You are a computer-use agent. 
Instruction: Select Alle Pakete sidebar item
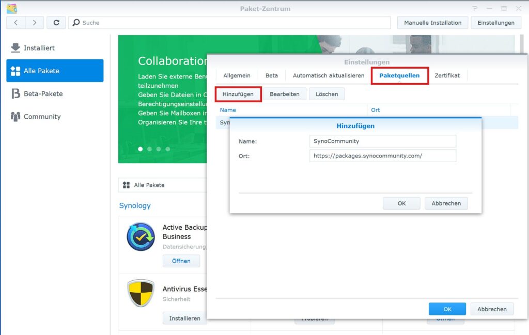(x=55, y=71)
